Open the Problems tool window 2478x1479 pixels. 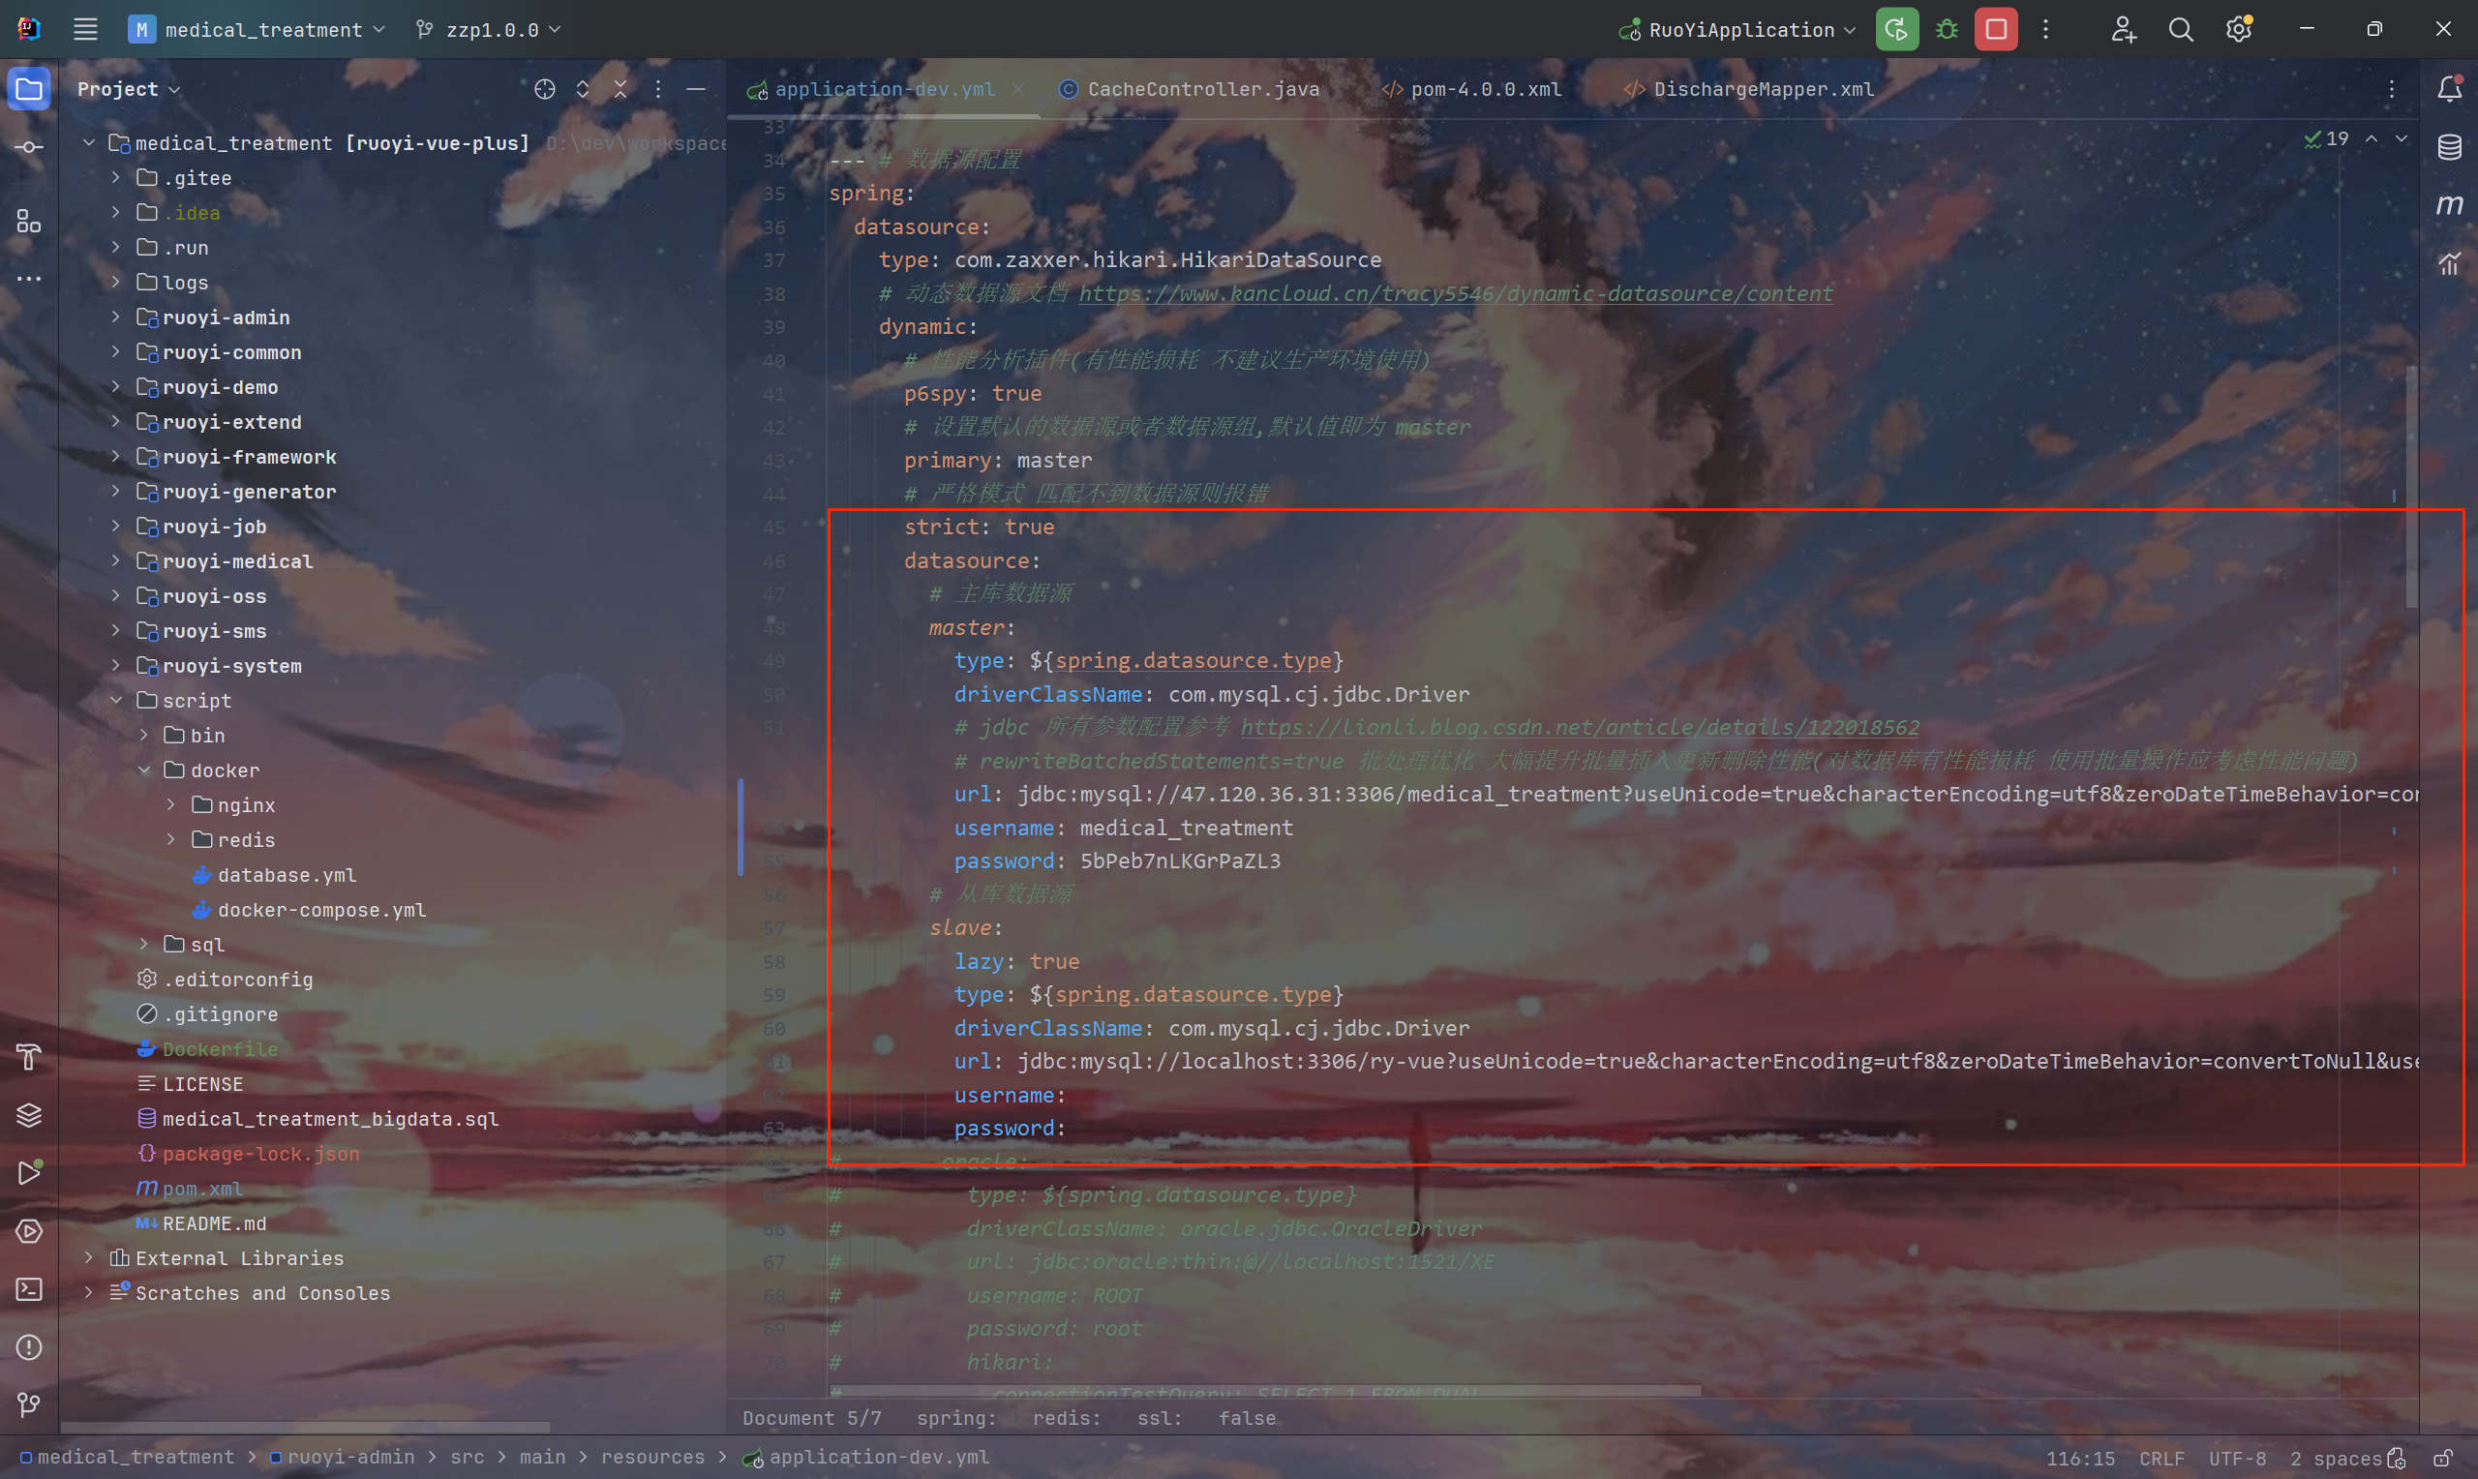coord(29,1347)
